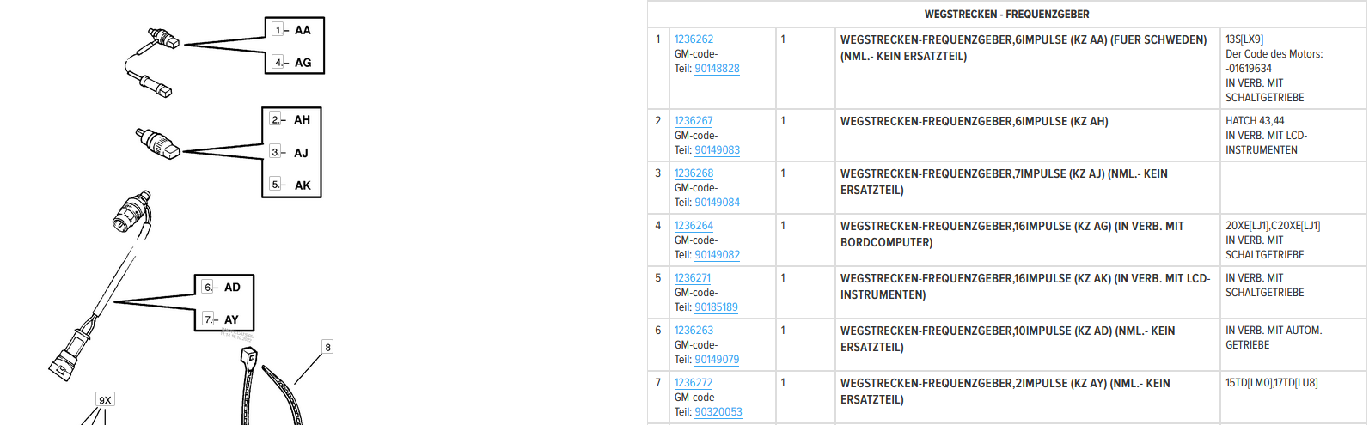1369x425 pixels.
Task: Open part number 1236262 link
Action: (694, 39)
